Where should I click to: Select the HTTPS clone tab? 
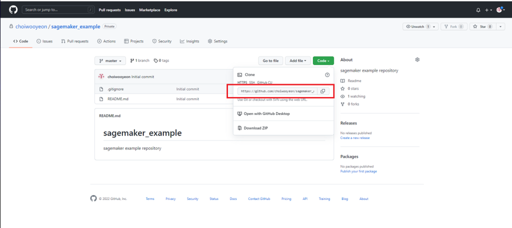pos(242,83)
